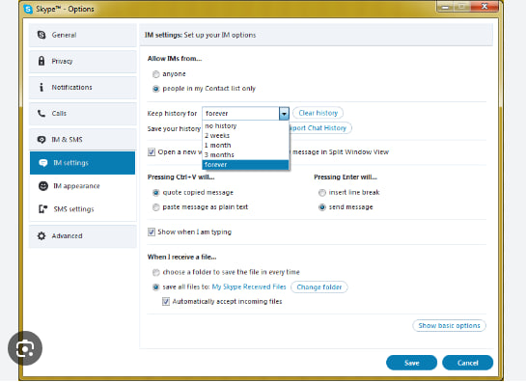
Task: Click the Notifications info icon
Action: [x=42, y=87]
